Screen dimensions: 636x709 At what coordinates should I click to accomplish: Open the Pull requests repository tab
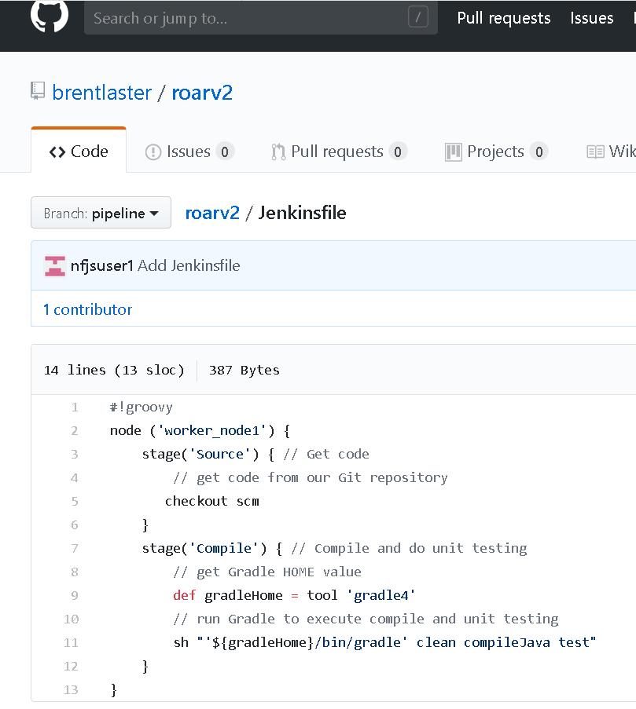pyautogui.click(x=338, y=152)
